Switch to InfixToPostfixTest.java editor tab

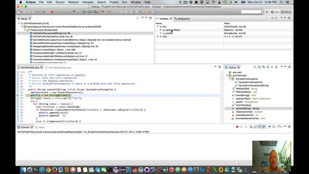coord(58,68)
